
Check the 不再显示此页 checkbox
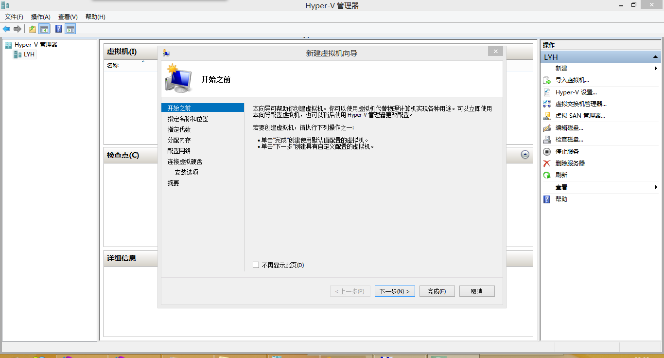coord(256,265)
